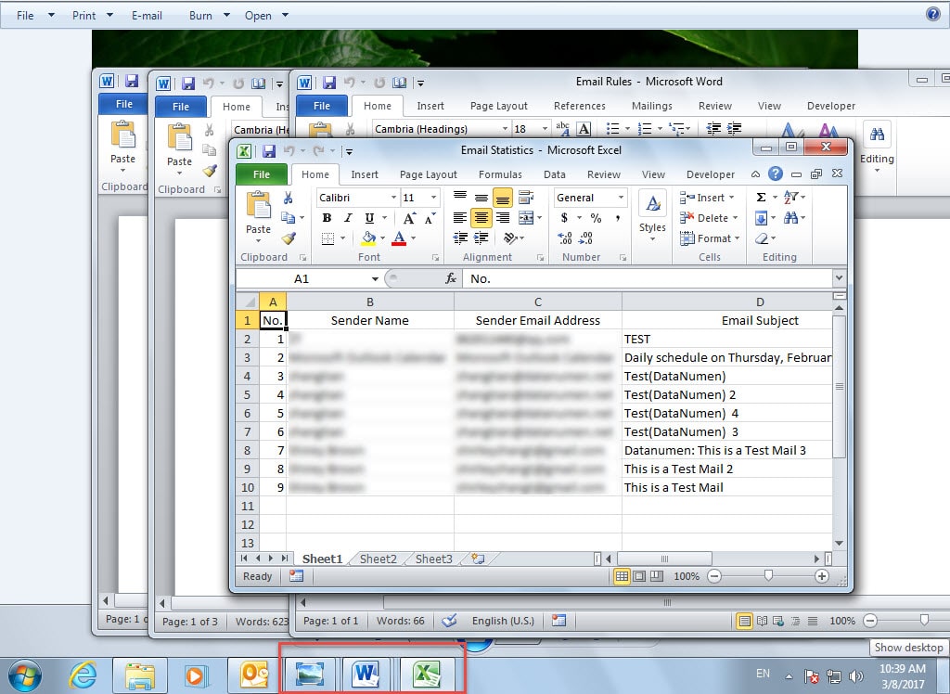The image size is (950, 694).
Task: Toggle Align Text Right in Excel
Action: (502, 218)
